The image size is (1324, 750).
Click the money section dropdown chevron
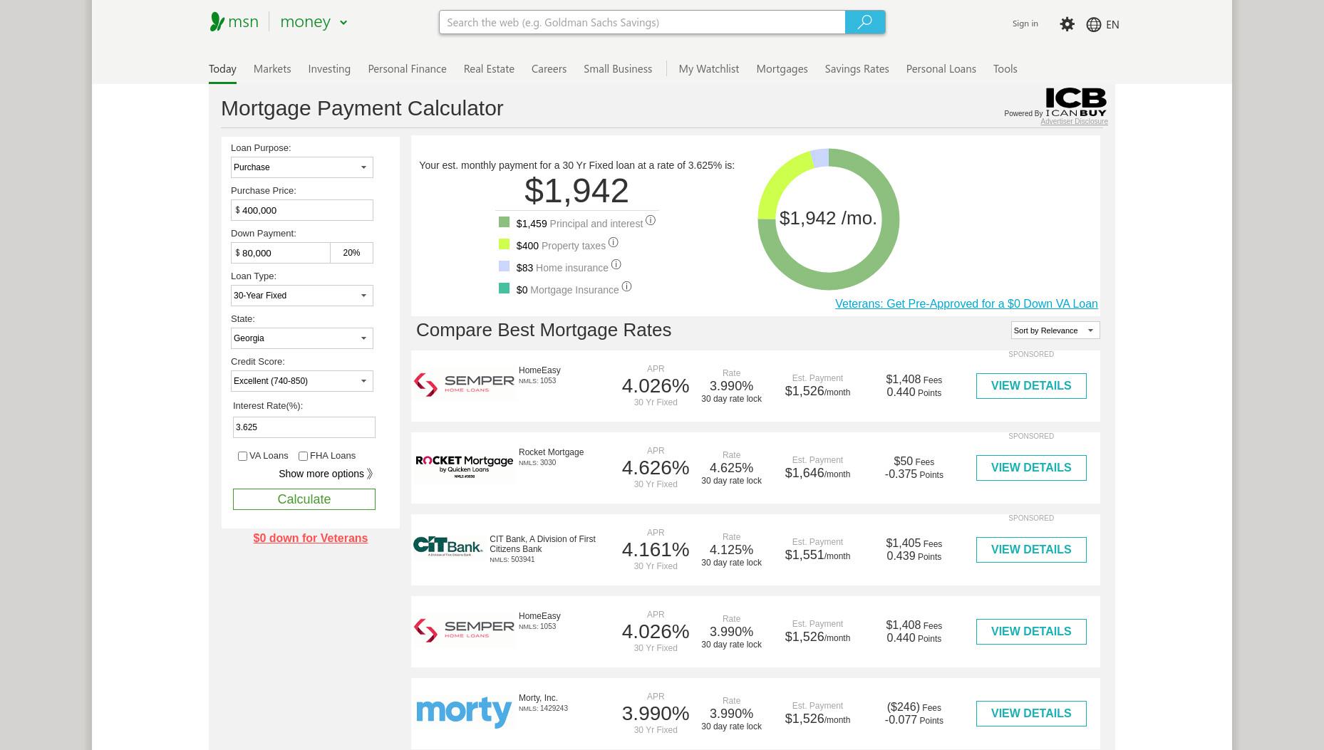point(343,23)
